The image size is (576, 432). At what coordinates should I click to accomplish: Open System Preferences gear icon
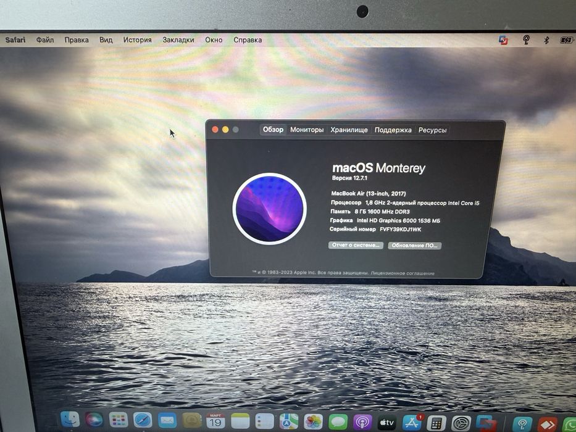pyautogui.click(x=461, y=423)
